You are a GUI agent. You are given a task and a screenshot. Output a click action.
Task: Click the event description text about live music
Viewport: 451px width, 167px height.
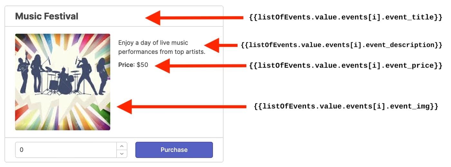tap(161, 47)
